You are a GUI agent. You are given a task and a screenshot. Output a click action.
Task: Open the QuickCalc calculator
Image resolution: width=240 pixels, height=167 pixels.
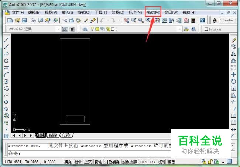193,20
